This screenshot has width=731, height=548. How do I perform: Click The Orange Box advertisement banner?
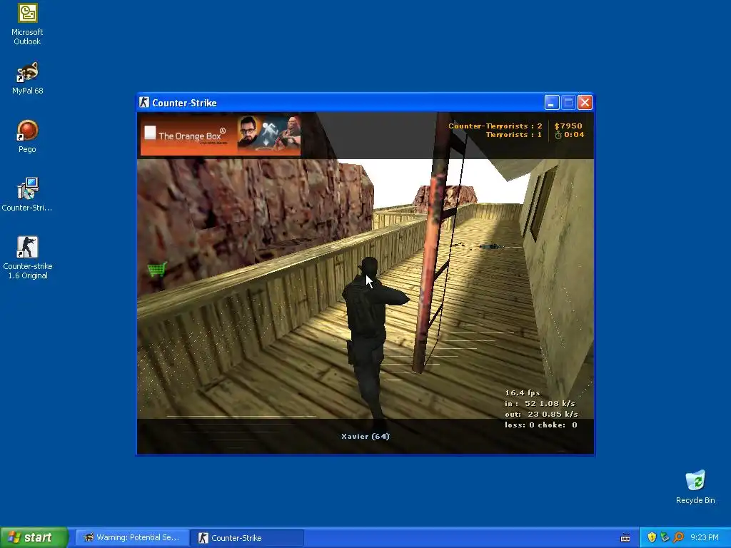point(221,135)
